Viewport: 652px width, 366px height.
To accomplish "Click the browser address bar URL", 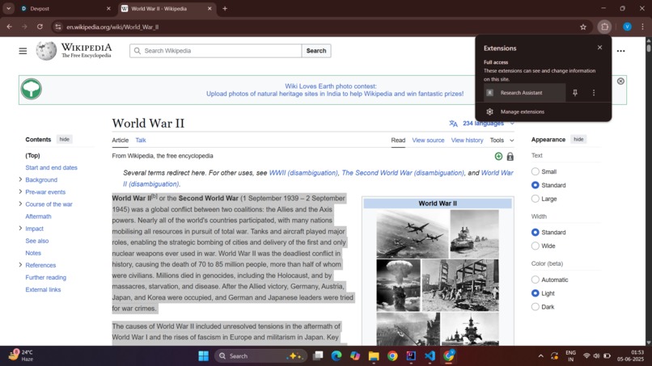I will tap(112, 27).
